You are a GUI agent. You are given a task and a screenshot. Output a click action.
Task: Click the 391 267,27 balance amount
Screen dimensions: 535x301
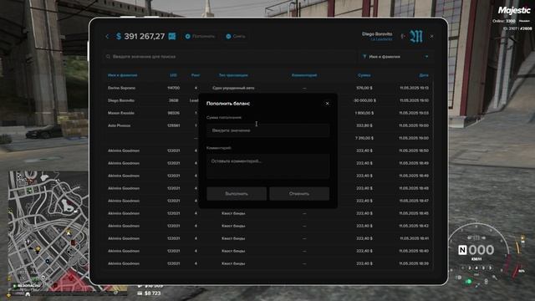(x=145, y=36)
